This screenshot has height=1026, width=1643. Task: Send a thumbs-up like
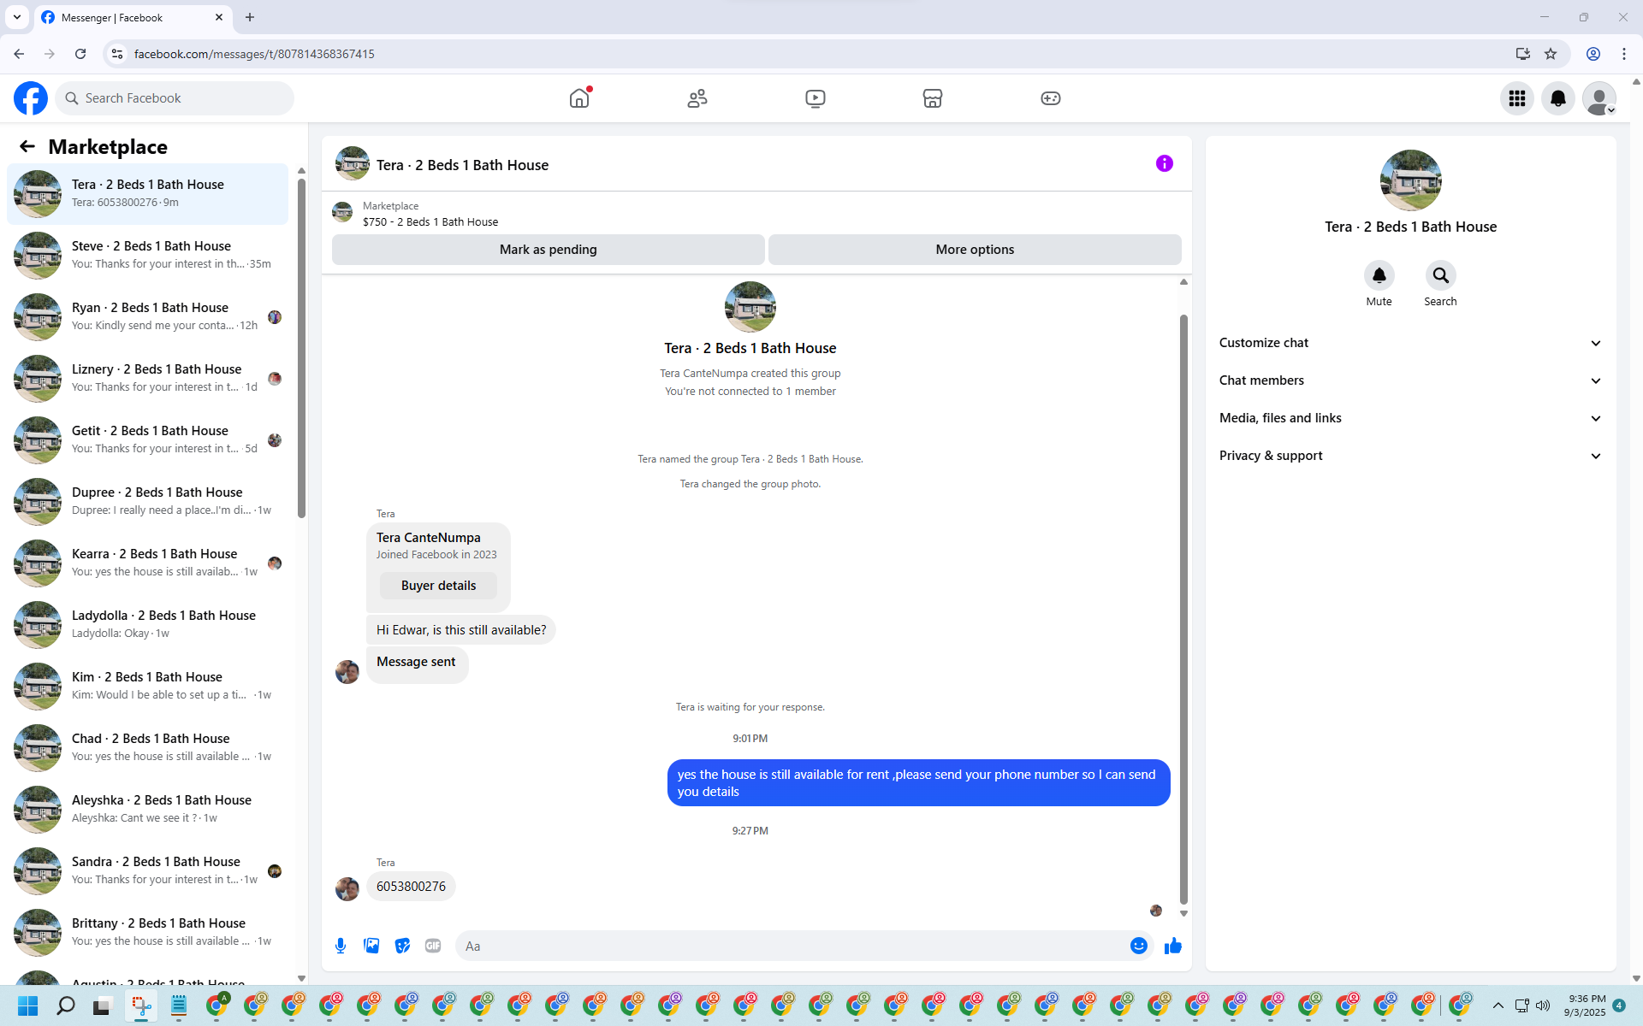tap(1173, 946)
